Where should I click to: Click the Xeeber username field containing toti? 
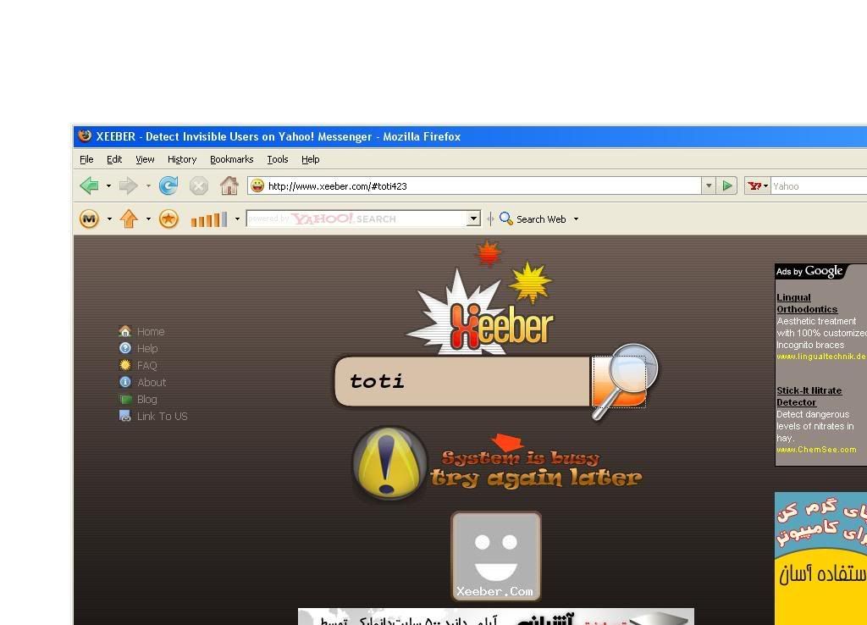point(461,381)
